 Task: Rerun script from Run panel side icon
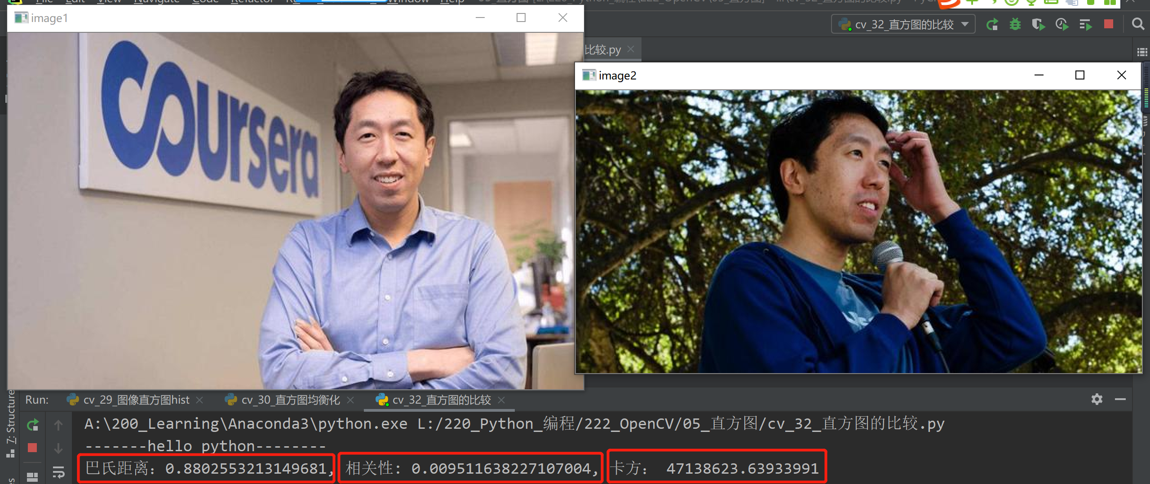[x=32, y=425]
